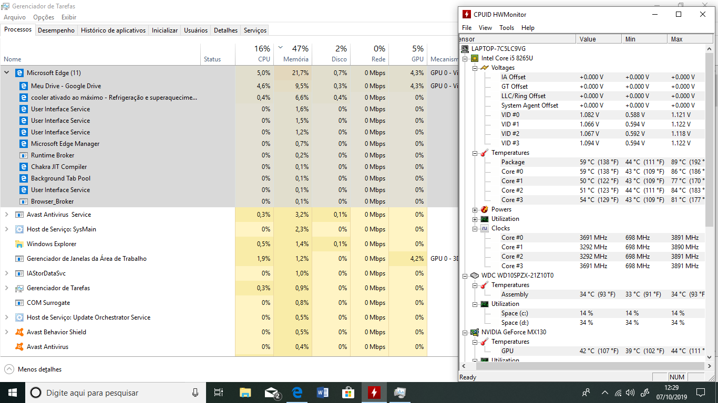Click the Chakra JIT Compiler icon

point(23,167)
